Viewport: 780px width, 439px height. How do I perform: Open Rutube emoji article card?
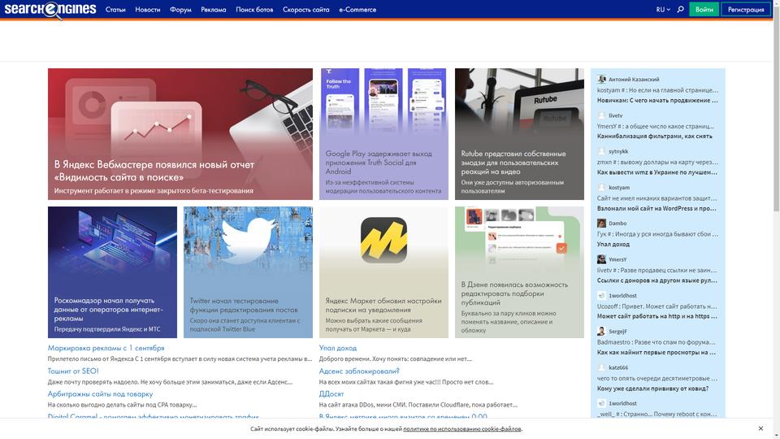coord(519,134)
